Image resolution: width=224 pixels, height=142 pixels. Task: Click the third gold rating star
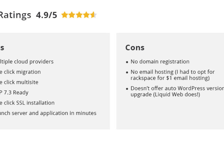coord(79,15)
